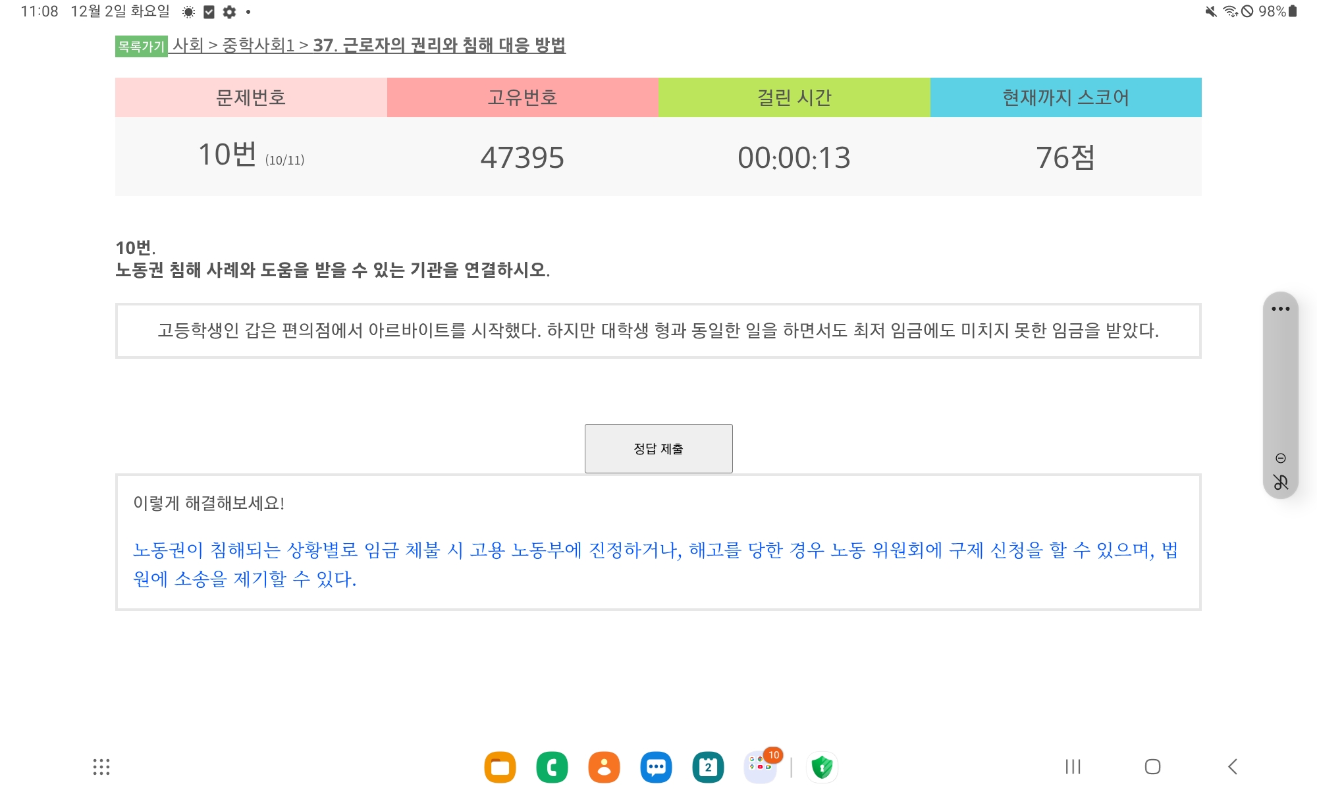The height and width of the screenshot is (790, 1317).
Task: Tap the recent apps navigation button
Action: tap(1073, 767)
